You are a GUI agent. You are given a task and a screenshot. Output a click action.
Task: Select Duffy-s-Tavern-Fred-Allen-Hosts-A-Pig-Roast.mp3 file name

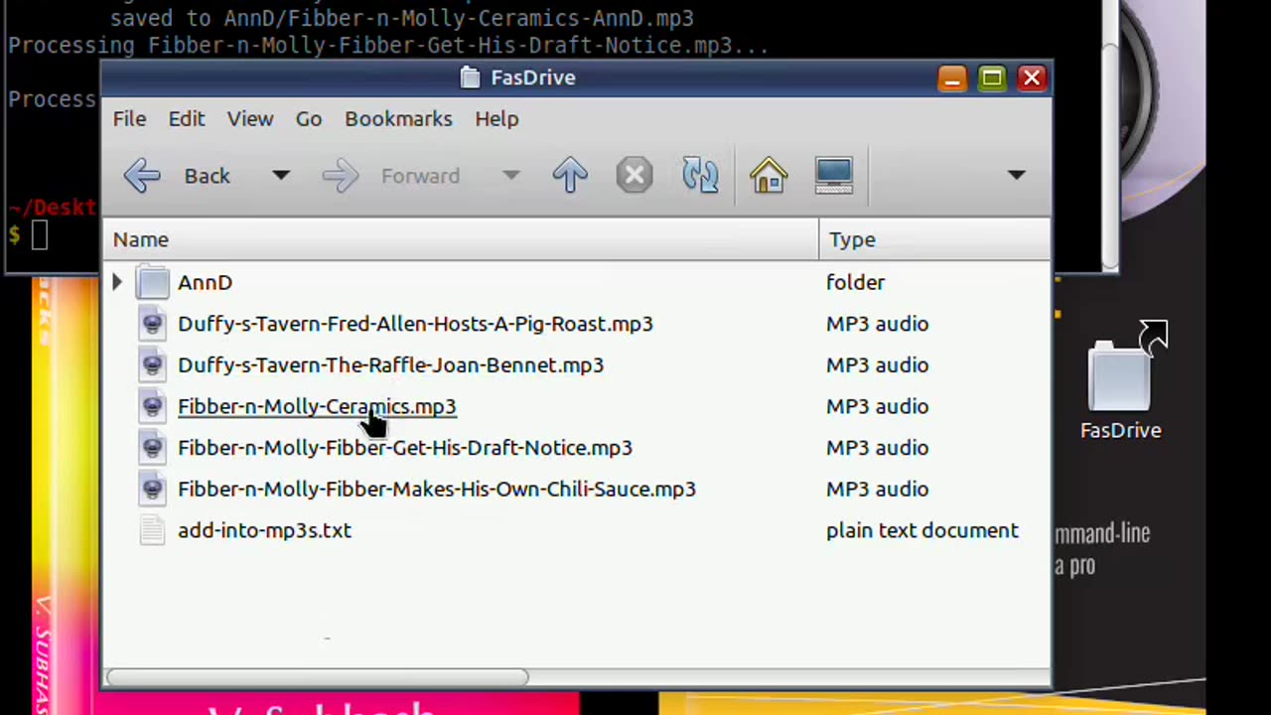(415, 324)
